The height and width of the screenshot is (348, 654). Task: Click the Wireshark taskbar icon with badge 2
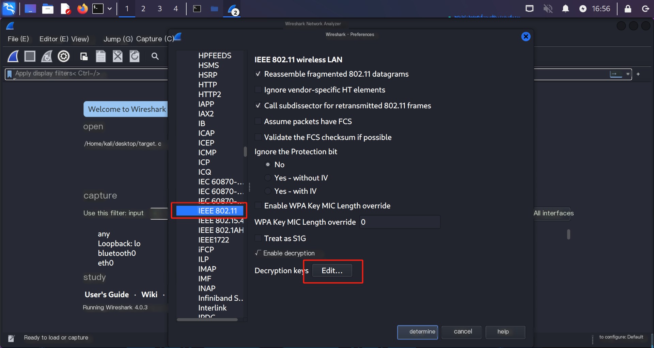coord(233,9)
